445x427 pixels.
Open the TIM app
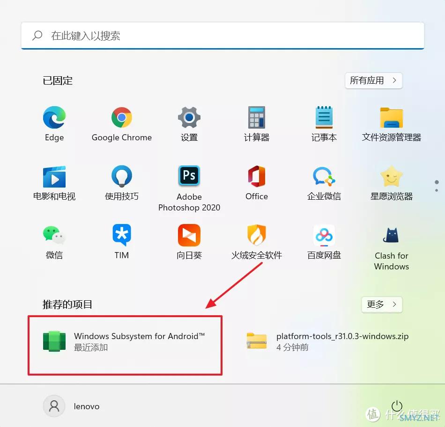pos(122,242)
